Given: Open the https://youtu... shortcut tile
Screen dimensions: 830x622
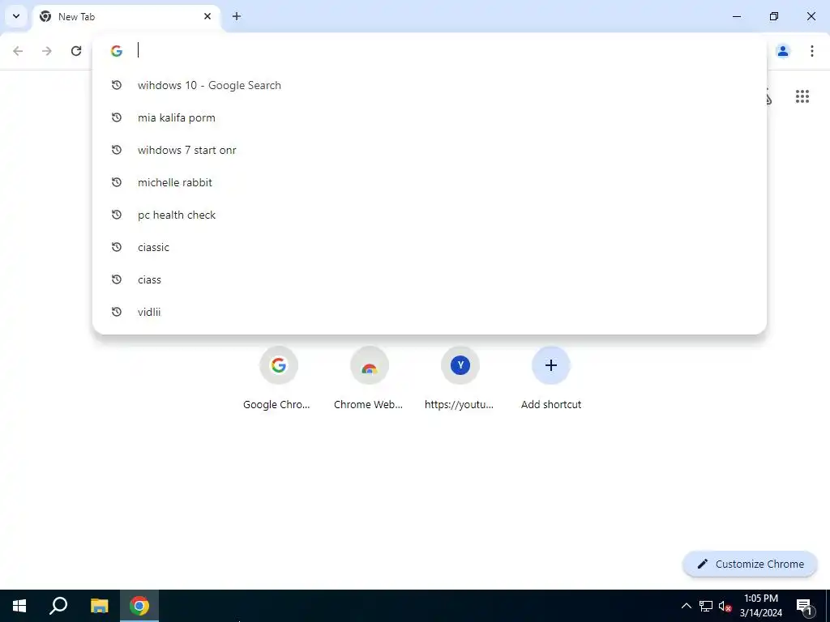Looking at the screenshot, I should [x=460, y=378].
